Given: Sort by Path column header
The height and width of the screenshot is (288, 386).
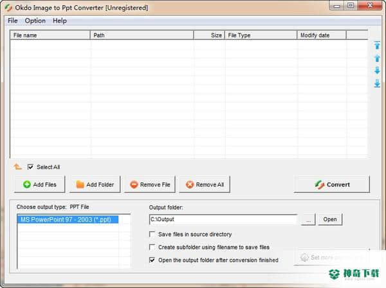Looking at the screenshot, I should (x=142, y=35).
